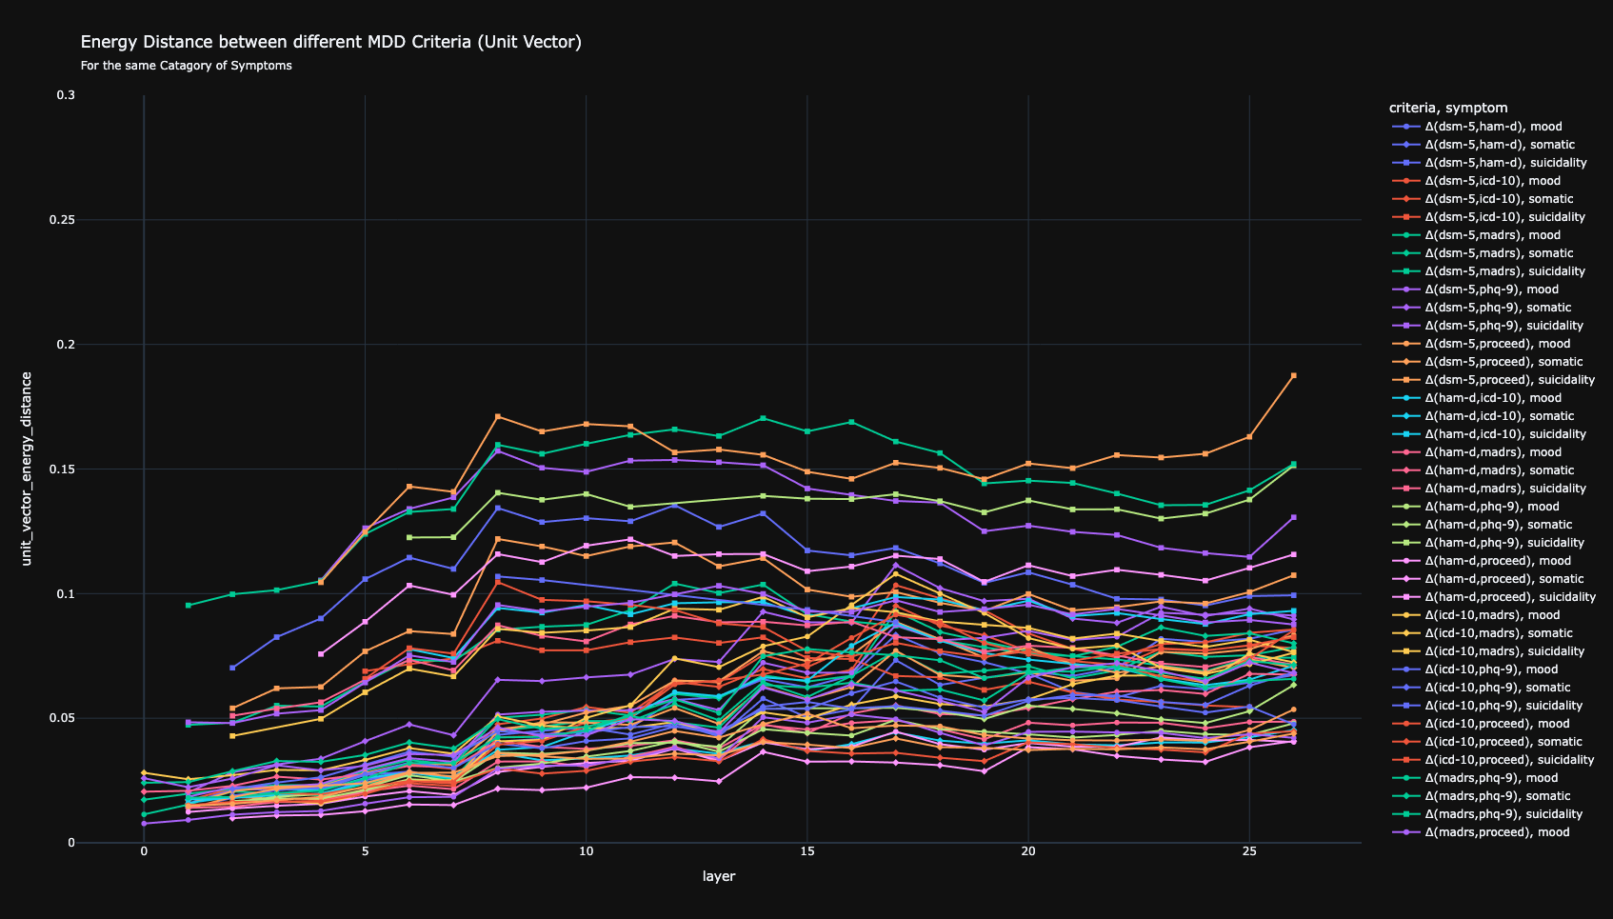Image resolution: width=1613 pixels, height=919 pixels.
Task: Click the Δ(ham-d,phq-9), somatic legend marker icon
Action: click(x=1405, y=525)
